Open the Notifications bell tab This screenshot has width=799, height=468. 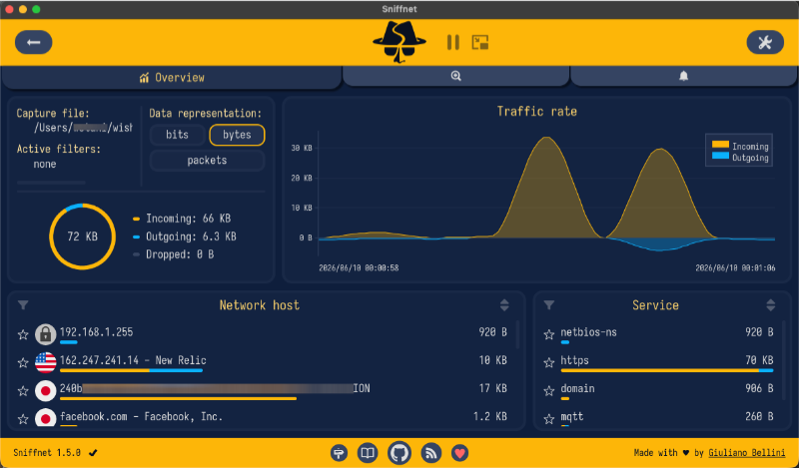[684, 76]
